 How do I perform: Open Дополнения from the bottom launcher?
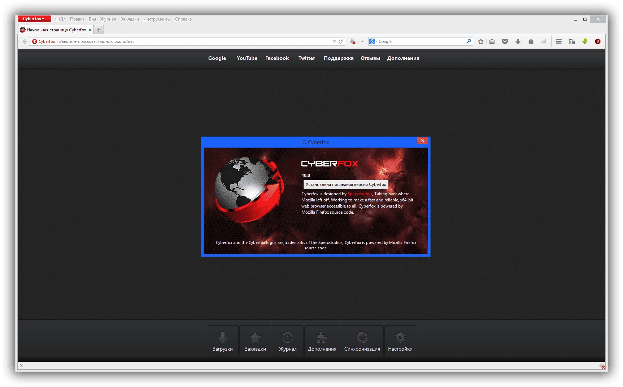(322, 341)
